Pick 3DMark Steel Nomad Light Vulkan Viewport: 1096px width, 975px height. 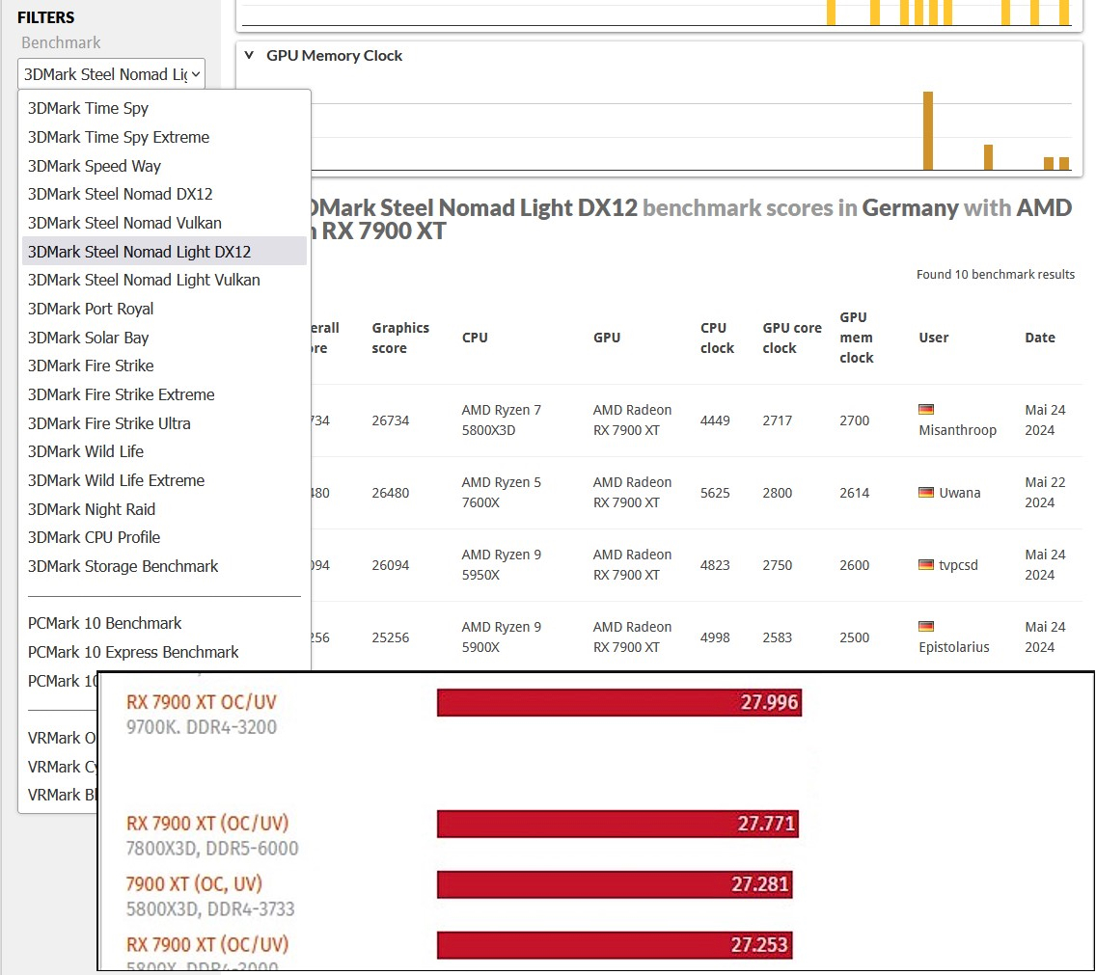144,280
